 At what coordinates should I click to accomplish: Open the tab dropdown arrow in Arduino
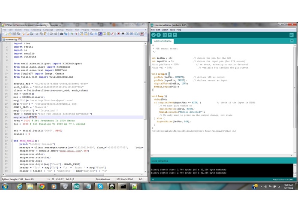292,41
